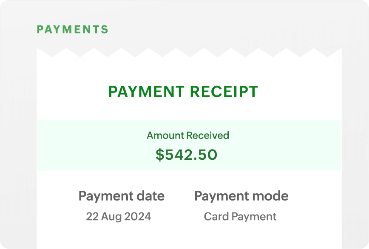Click the Payment mode label
The height and width of the screenshot is (249, 369).
241,196
